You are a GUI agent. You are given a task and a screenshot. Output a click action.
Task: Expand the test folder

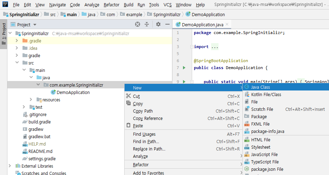[24, 107]
